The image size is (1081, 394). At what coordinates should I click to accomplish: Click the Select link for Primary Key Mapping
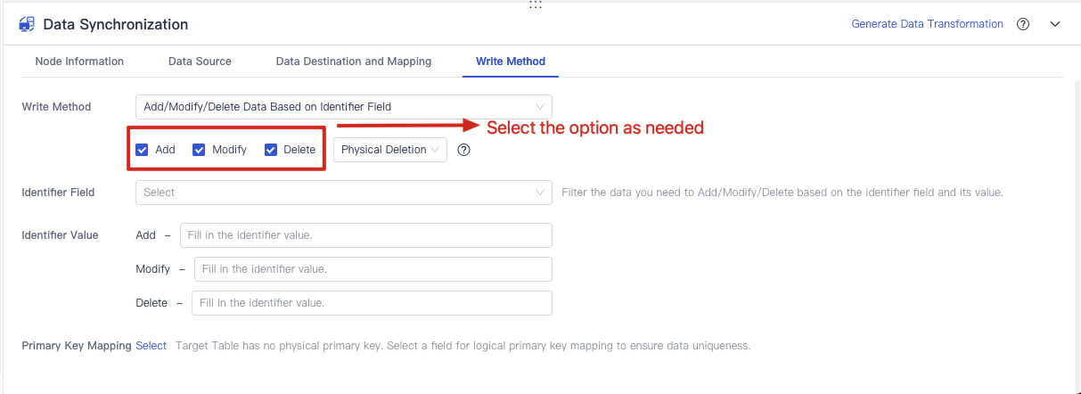[151, 346]
